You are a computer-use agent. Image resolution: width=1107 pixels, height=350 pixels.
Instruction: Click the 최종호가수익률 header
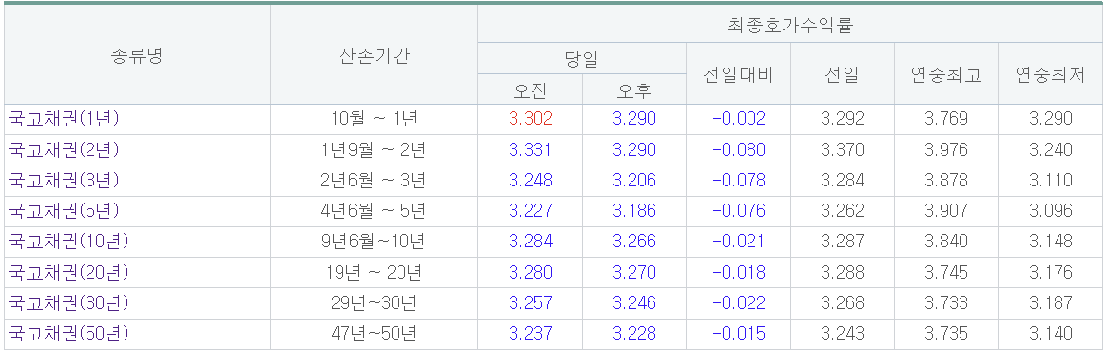[x=790, y=26]
